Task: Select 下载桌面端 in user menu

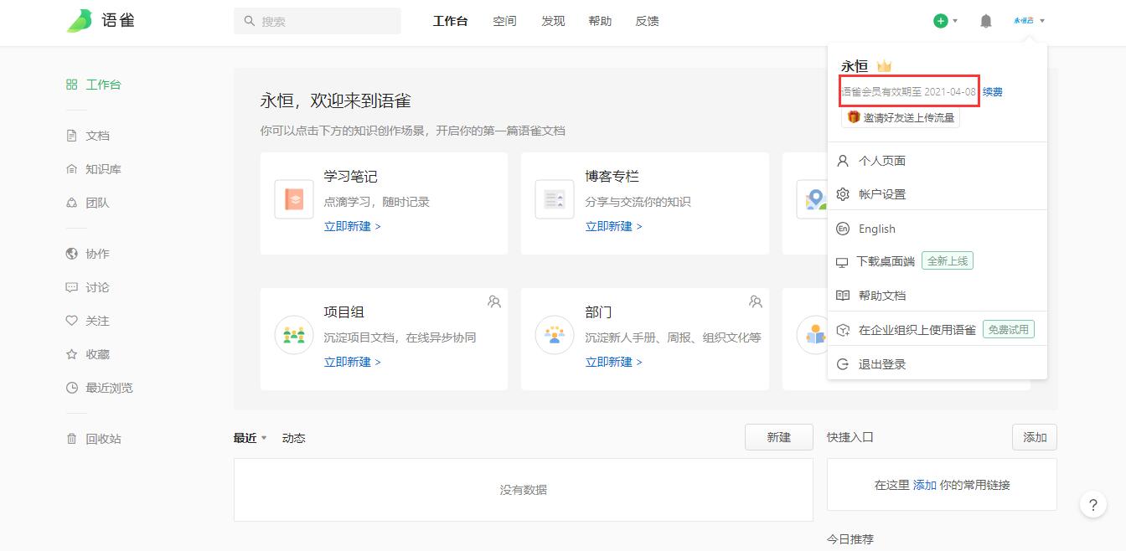Action: tap(937, 261)
